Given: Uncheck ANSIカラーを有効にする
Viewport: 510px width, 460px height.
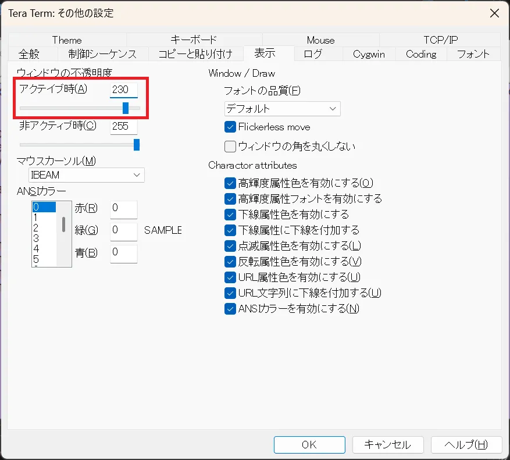Looking at the screenshot, I should point(229,309).
